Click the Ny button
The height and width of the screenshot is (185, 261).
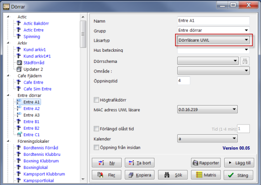(x=107, y=163)
